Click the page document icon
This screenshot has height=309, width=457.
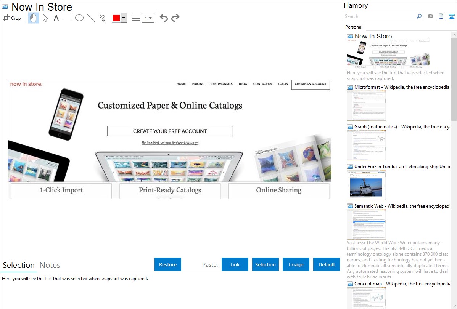[x=441, y=16]
